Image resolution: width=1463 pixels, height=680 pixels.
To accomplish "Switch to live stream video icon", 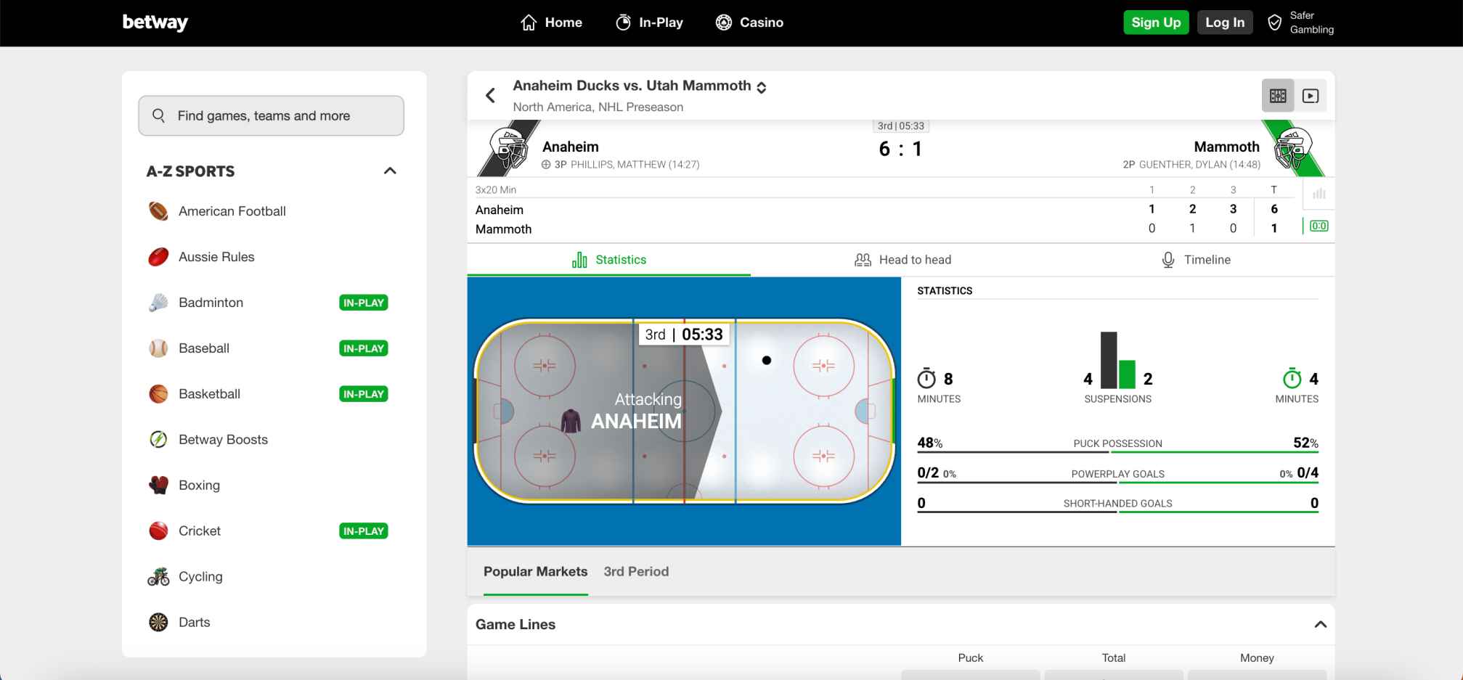I will coord(1311,96).
